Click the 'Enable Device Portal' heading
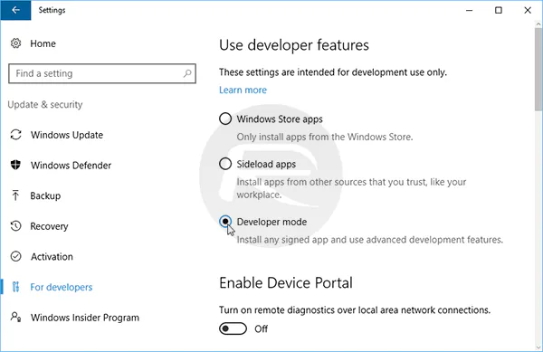Screen dimensions: 543x352 [286, 283]
